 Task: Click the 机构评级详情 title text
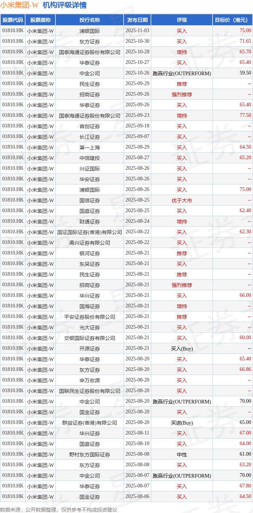tap(65, 5)
